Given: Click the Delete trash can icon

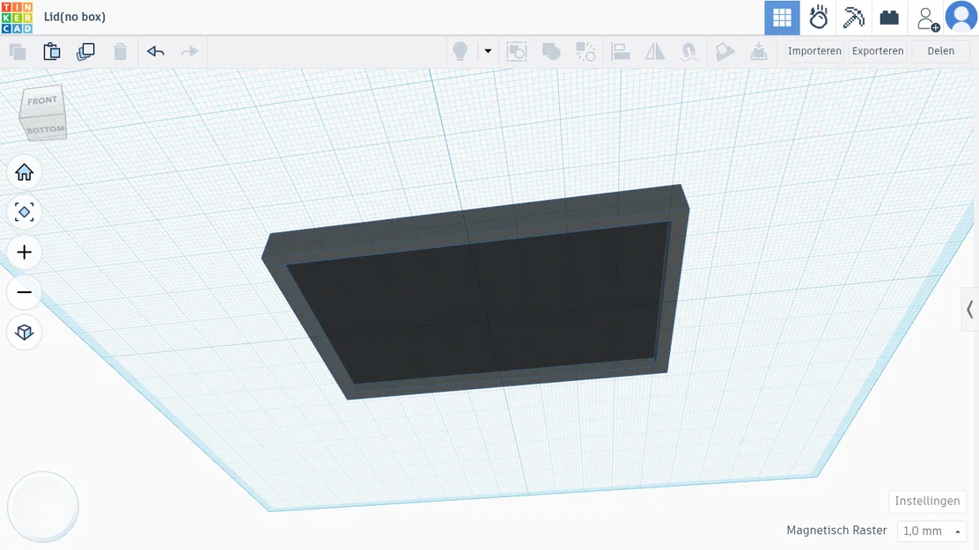Looking at the screenshot, I should (120, 52).
